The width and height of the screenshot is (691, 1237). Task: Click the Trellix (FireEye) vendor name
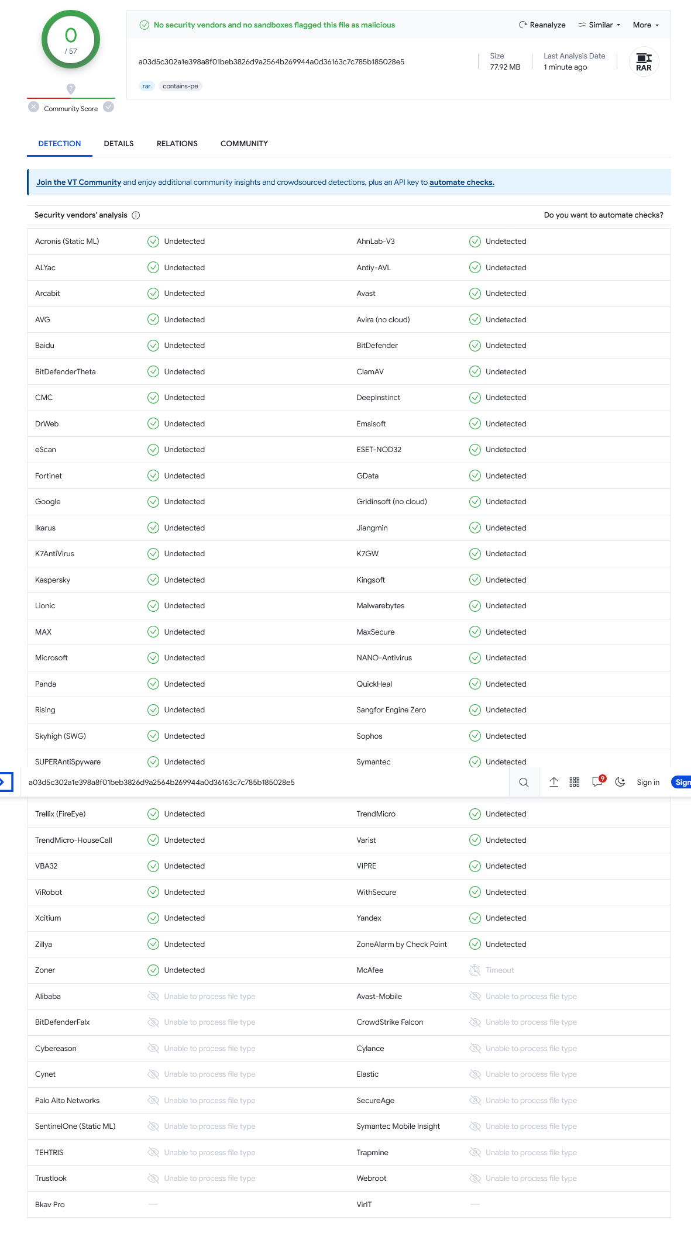pos(60,814)
